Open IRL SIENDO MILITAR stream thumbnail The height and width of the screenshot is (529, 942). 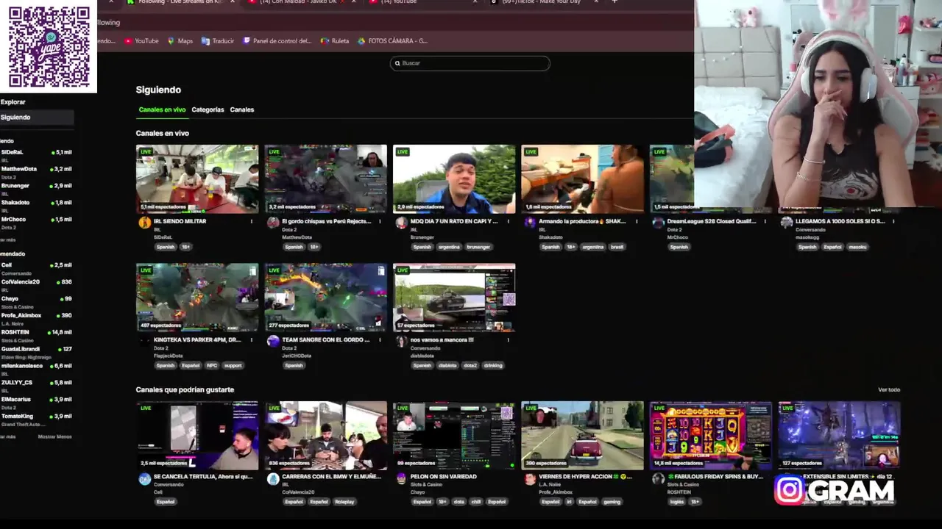[197, 179]
